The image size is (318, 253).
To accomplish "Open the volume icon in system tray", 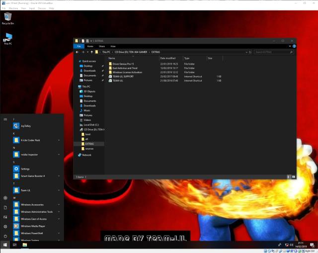I will click(x=292, y=245).
